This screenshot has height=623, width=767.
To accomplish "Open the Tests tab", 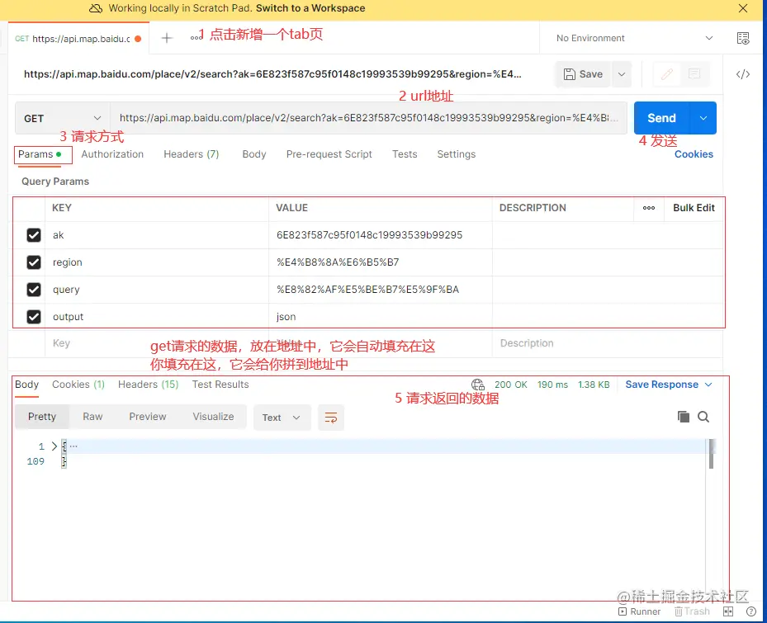I will (x=405, y=154).
